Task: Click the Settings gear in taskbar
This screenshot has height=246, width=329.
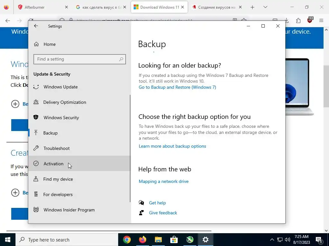Action: point(205,240)
